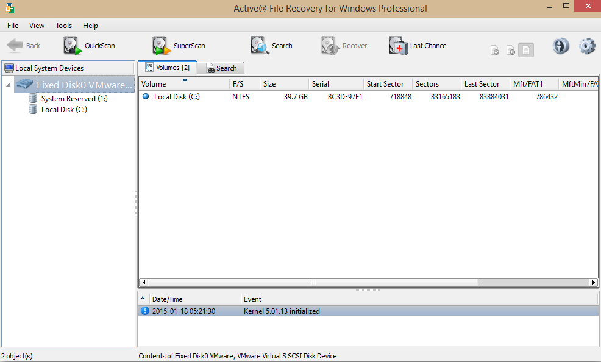Sort by the F/S column header

pos(245,84)
